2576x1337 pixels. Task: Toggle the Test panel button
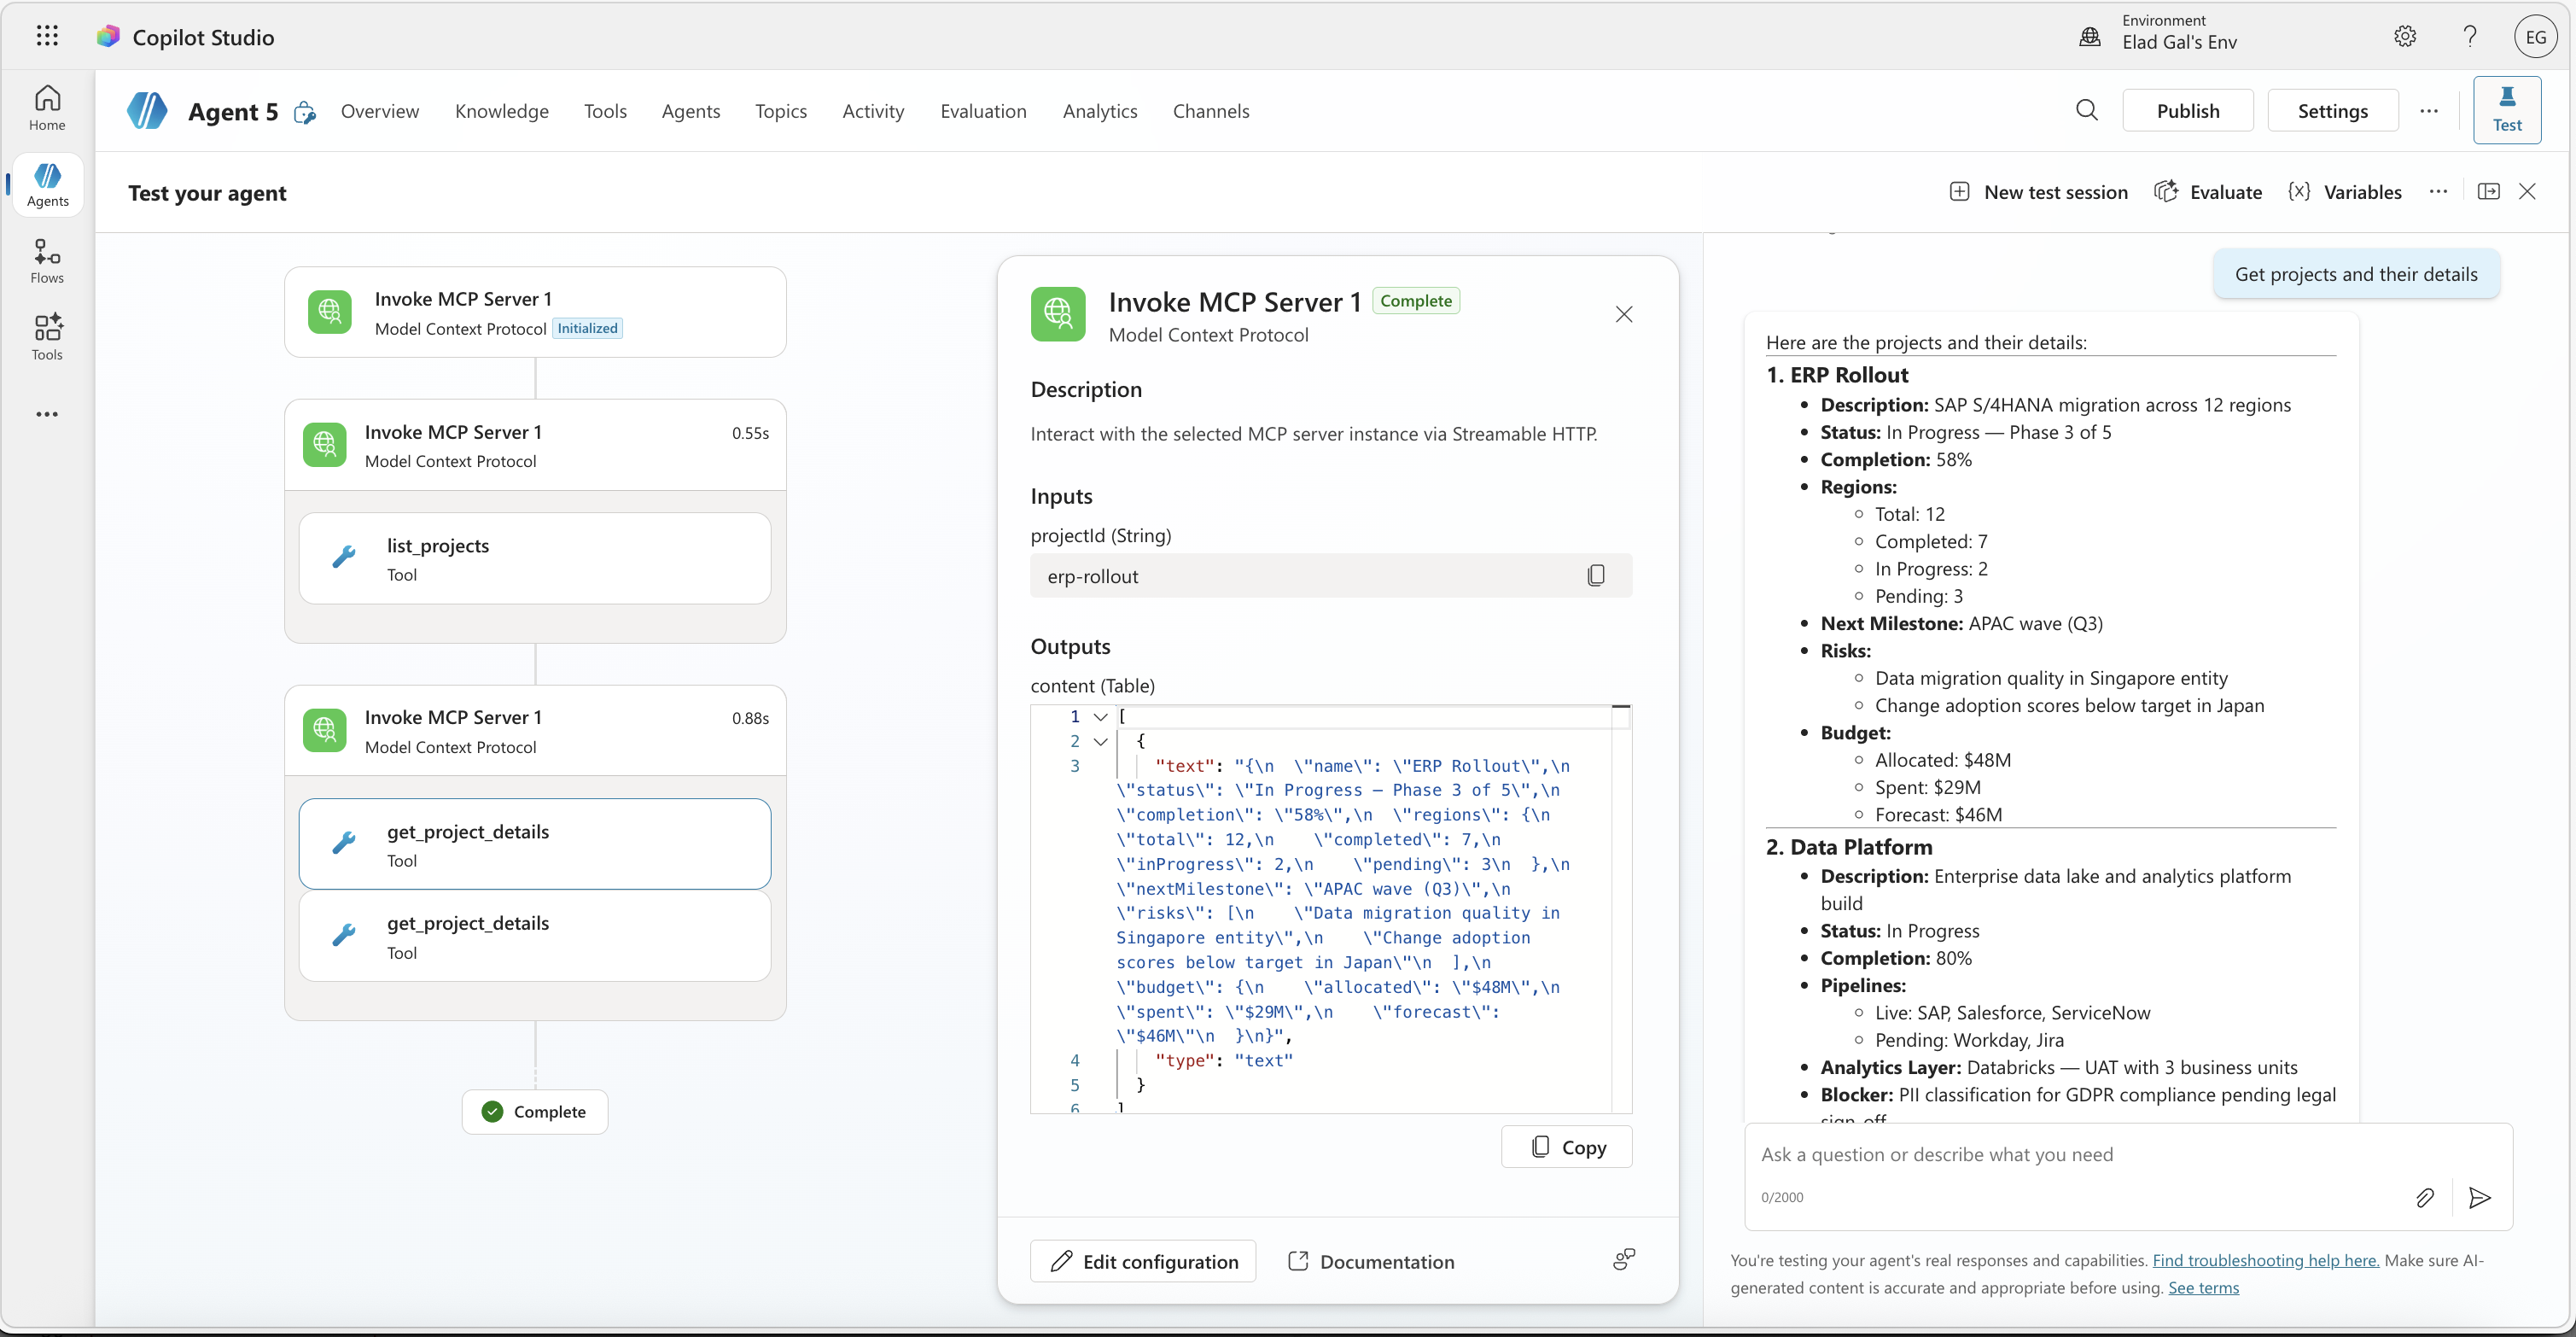click(x=2506, y=109)
